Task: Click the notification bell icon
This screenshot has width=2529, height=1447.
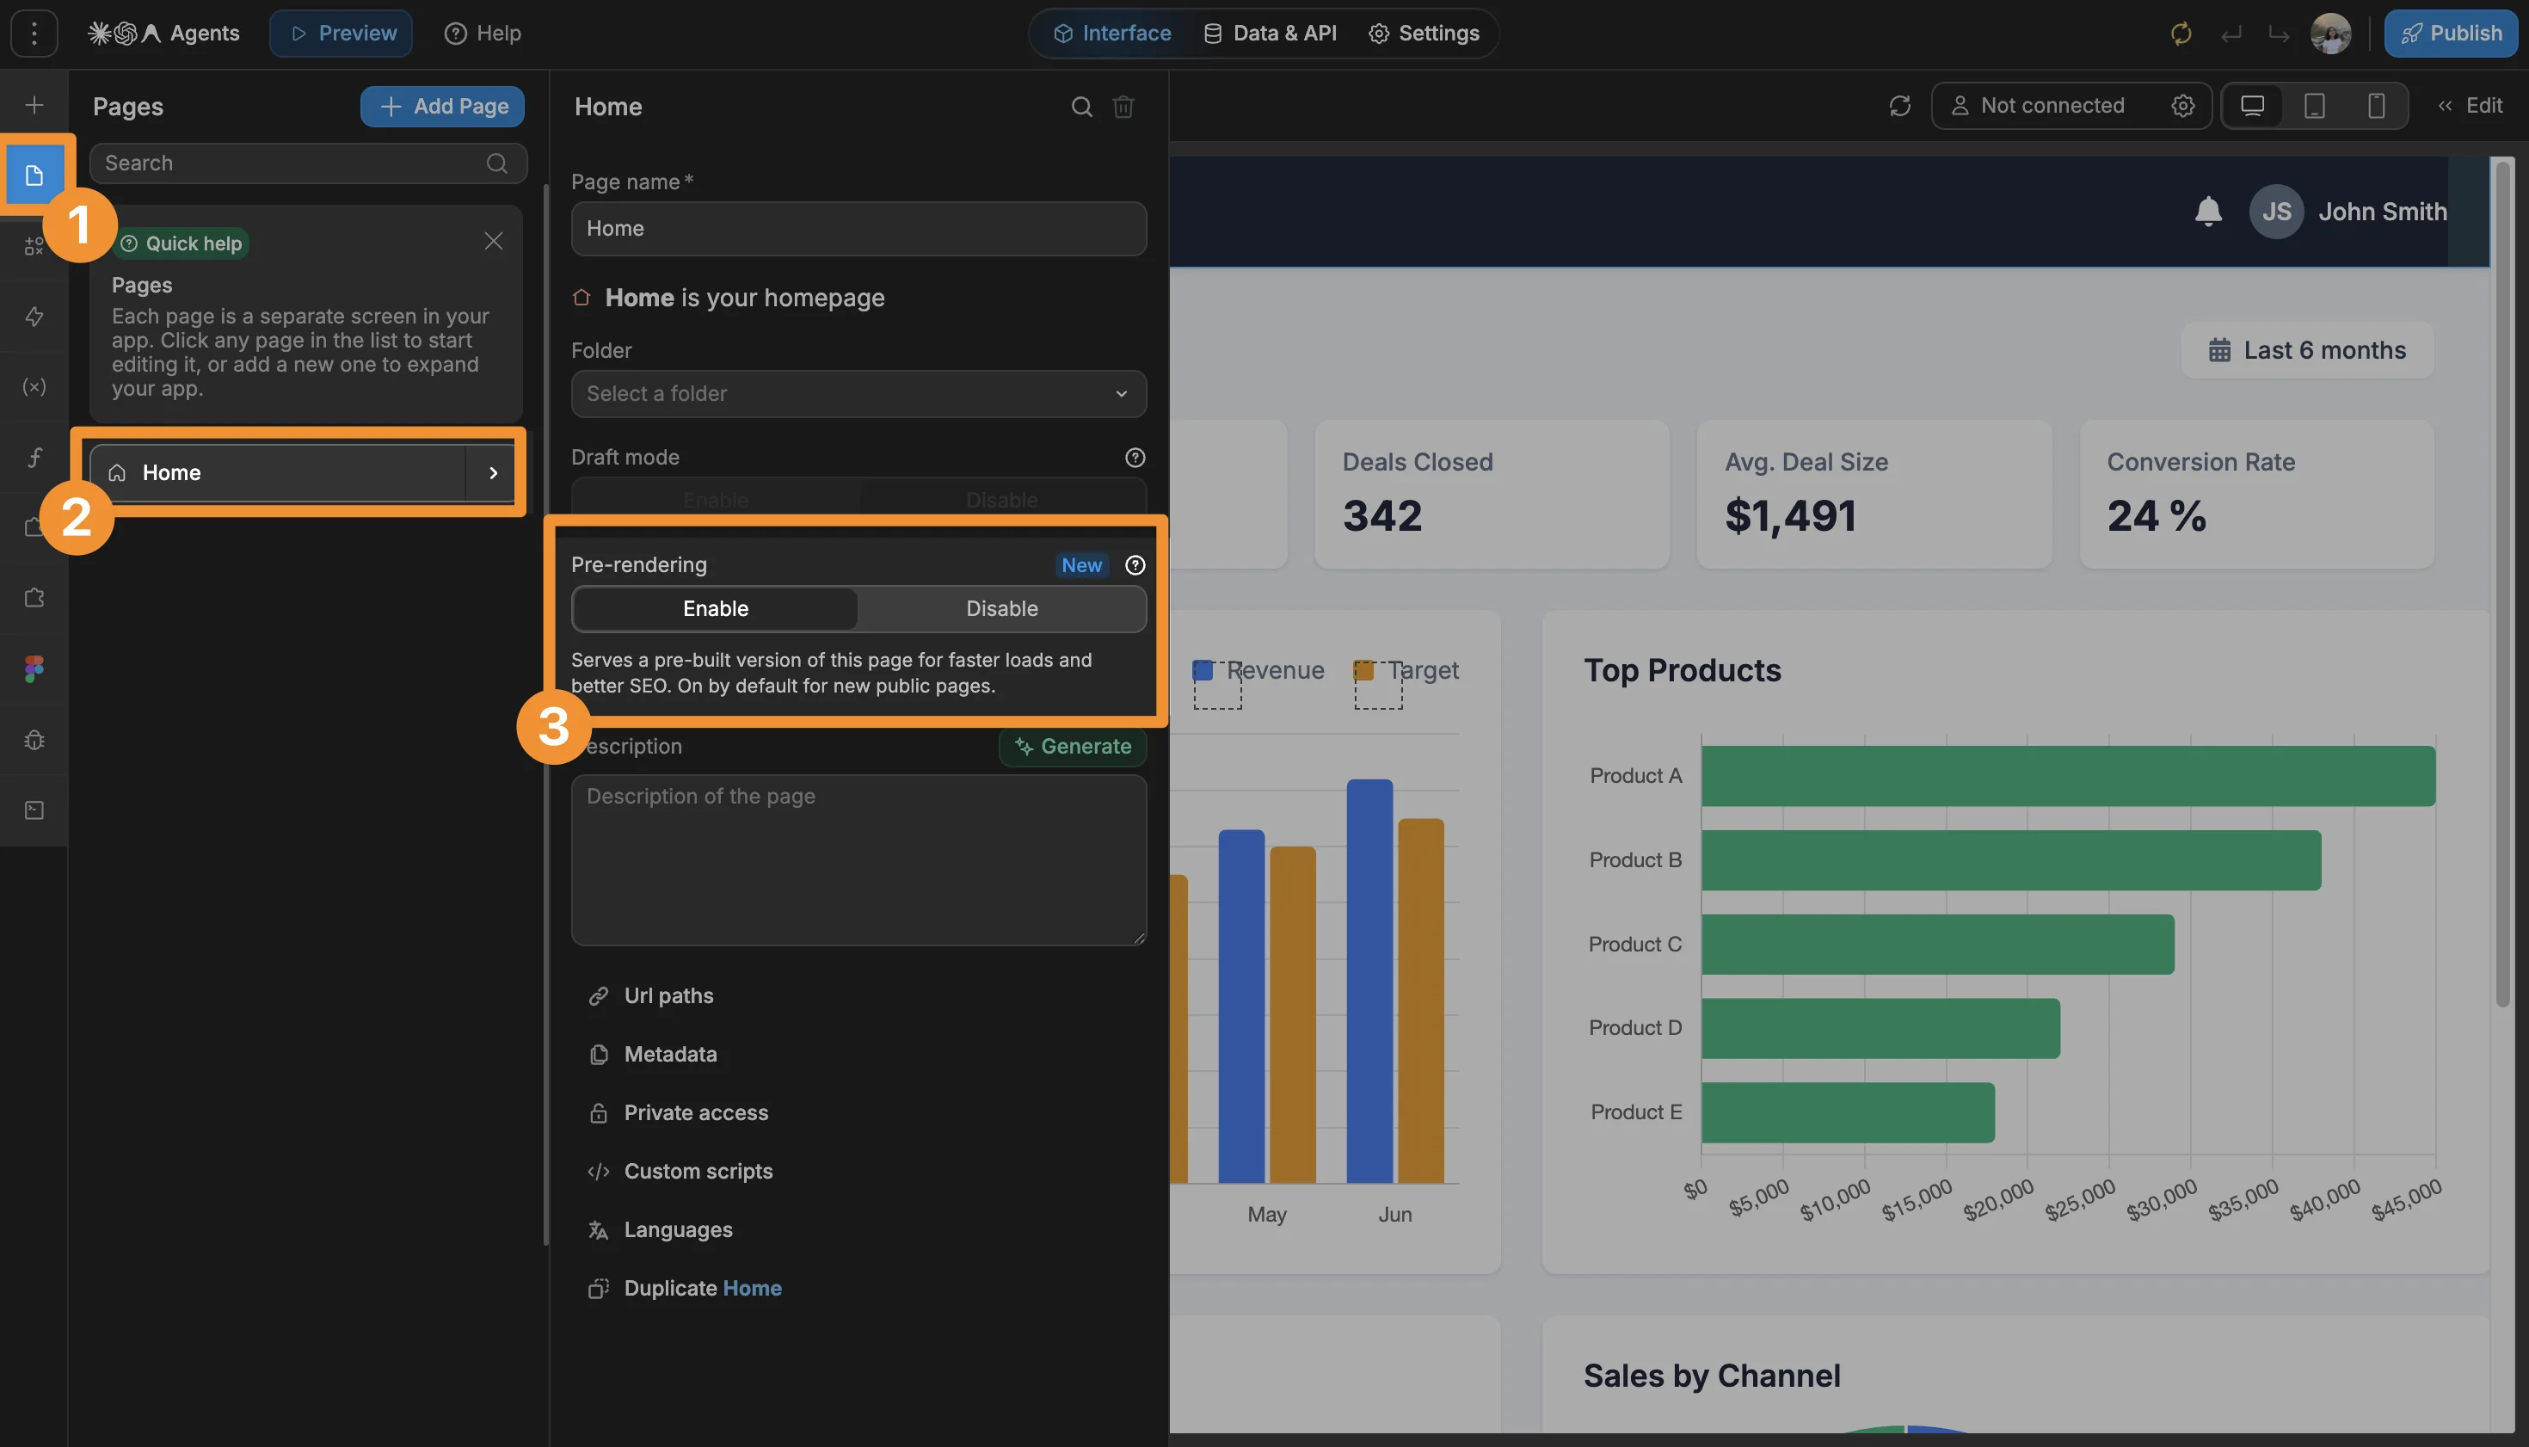Action: (x=2207, y=212)
